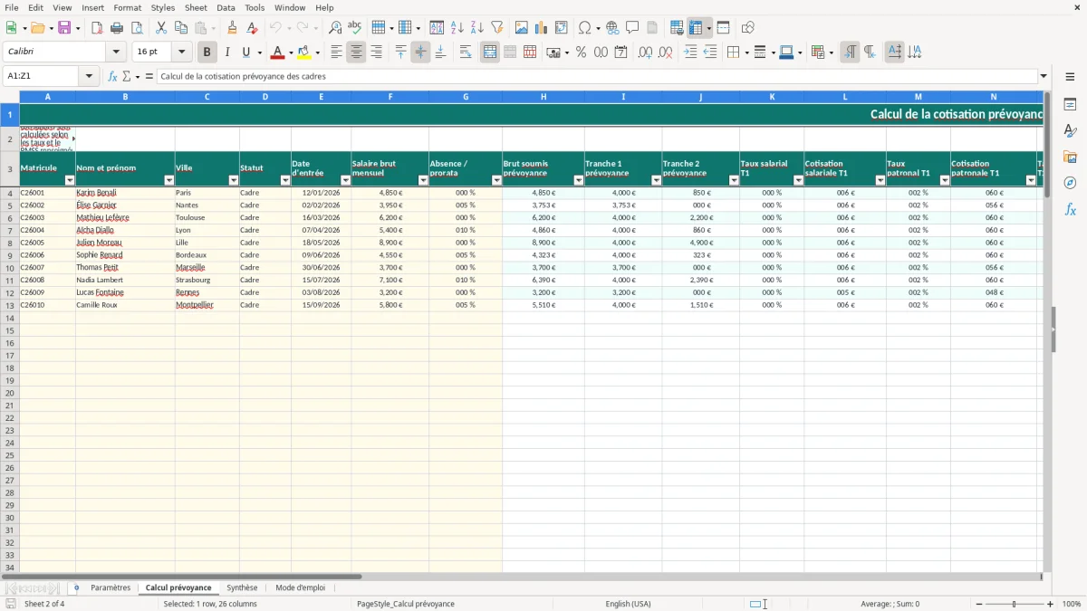The width and height of the screenshot is (1087, 611).
Task: Click English (USA) language in status bar
Action: coord(628,604)
